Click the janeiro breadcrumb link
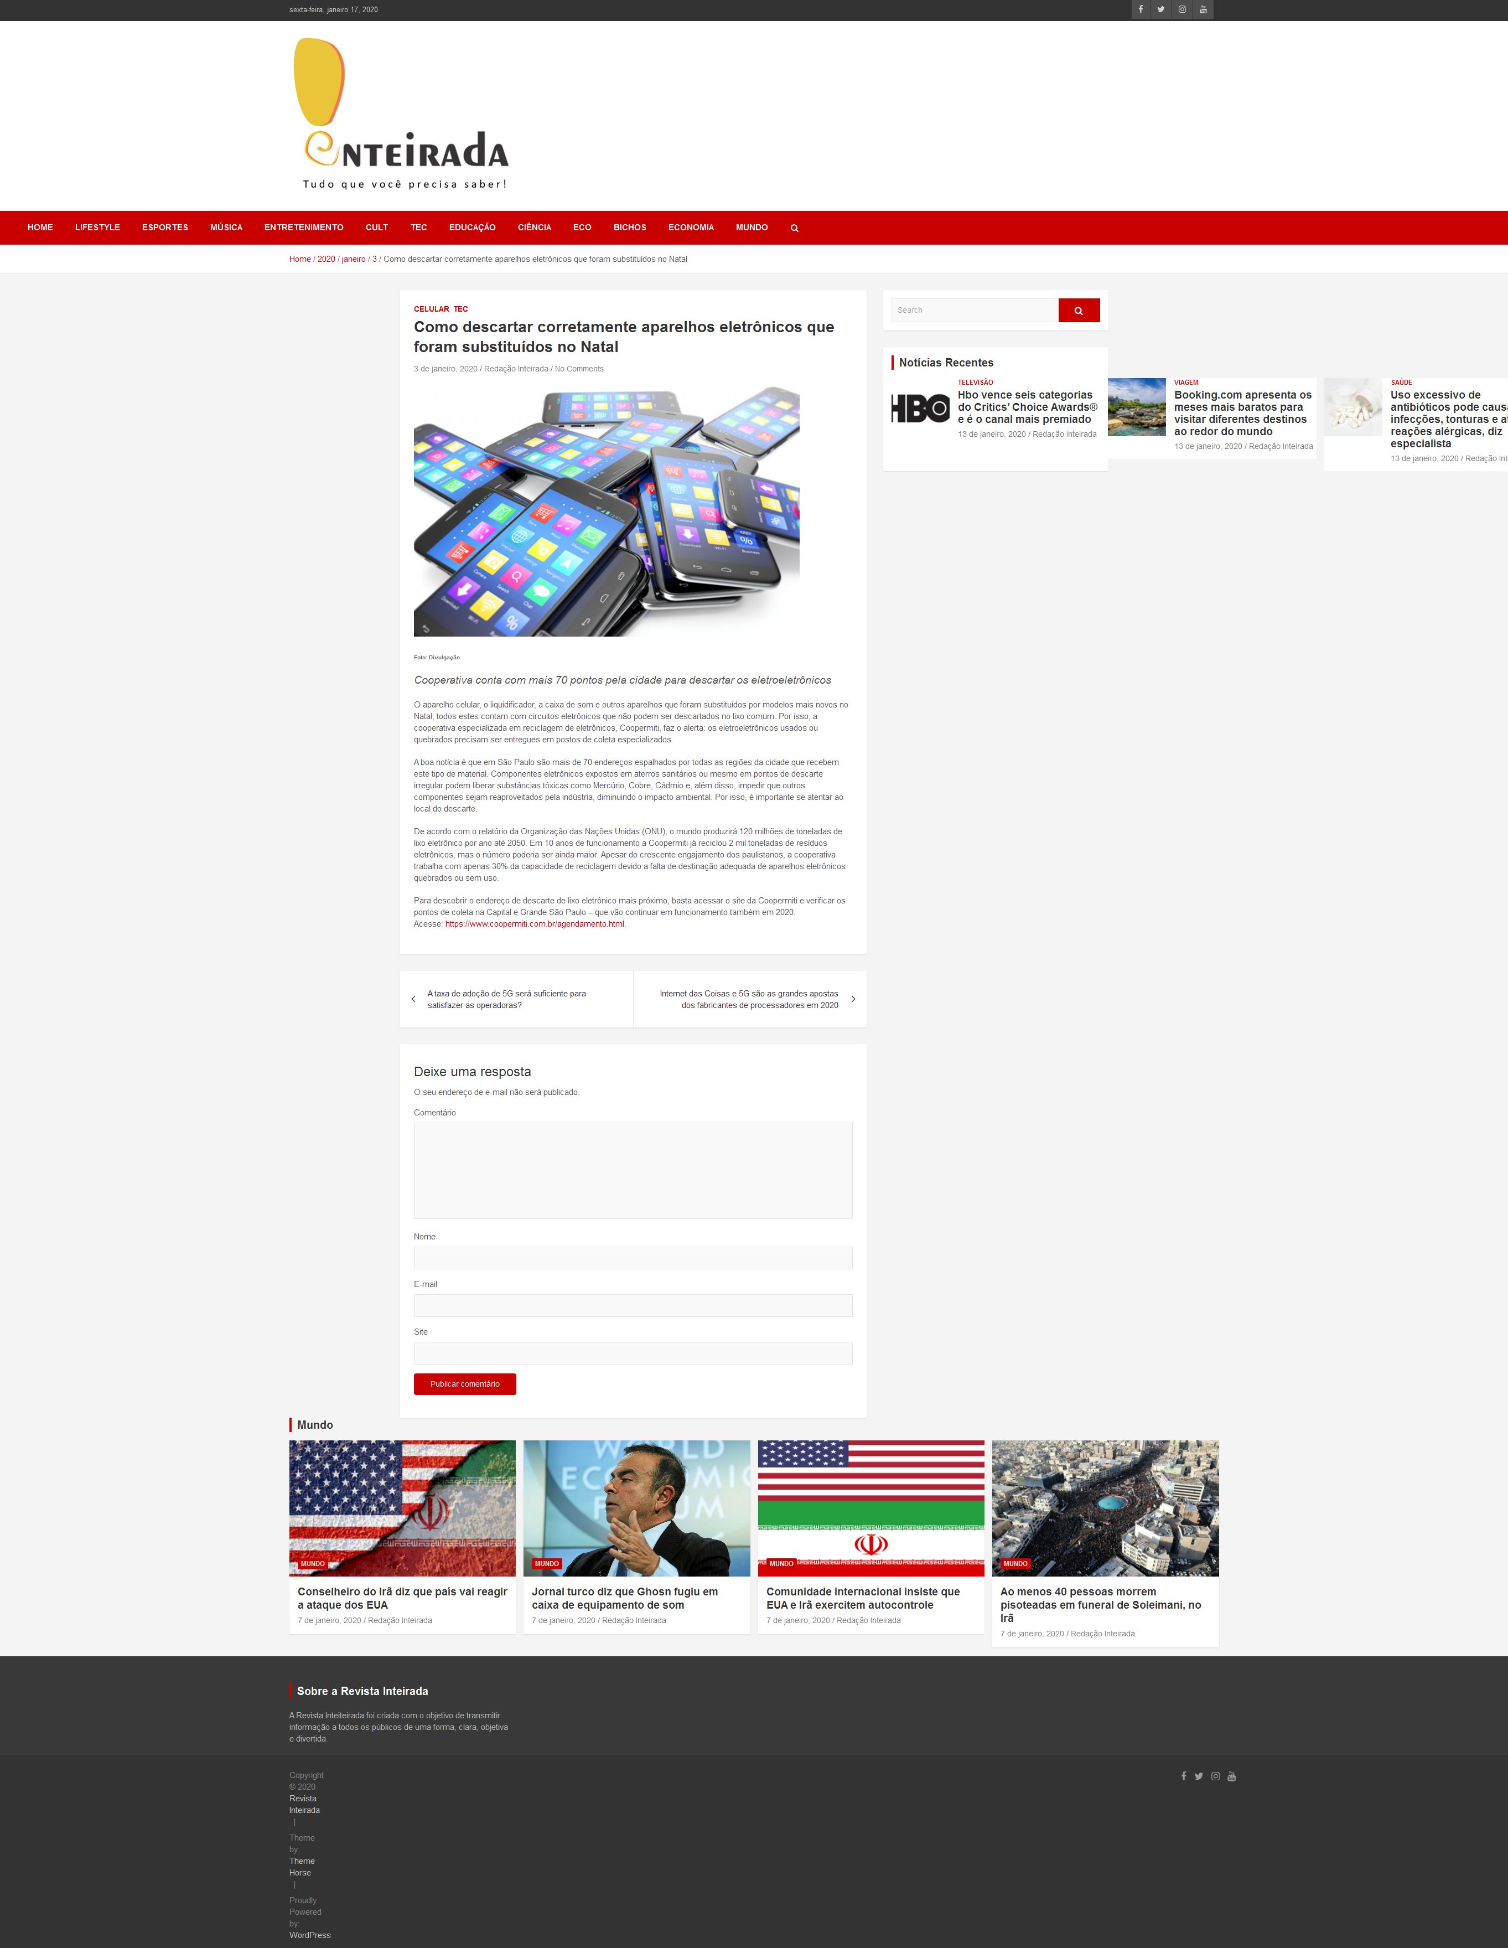Image resolution: width=1508 pixels, height=1948 pixels. coord(353,260)
